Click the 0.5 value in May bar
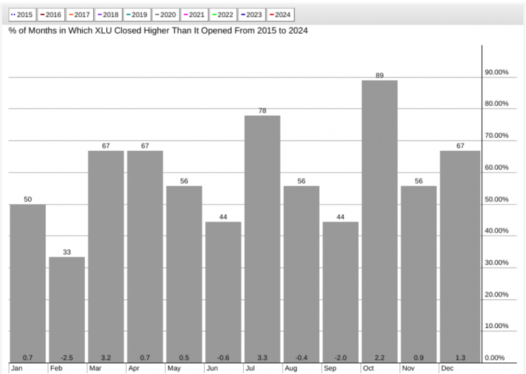This screenshot has height=374, width=526. tap(184, 358)
